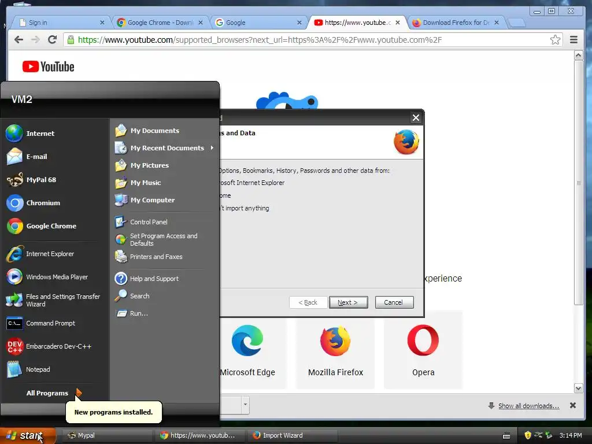Select the Microsoft Internet Explorer import option
The image size is (592, 444).
click(x=252, y=183)
